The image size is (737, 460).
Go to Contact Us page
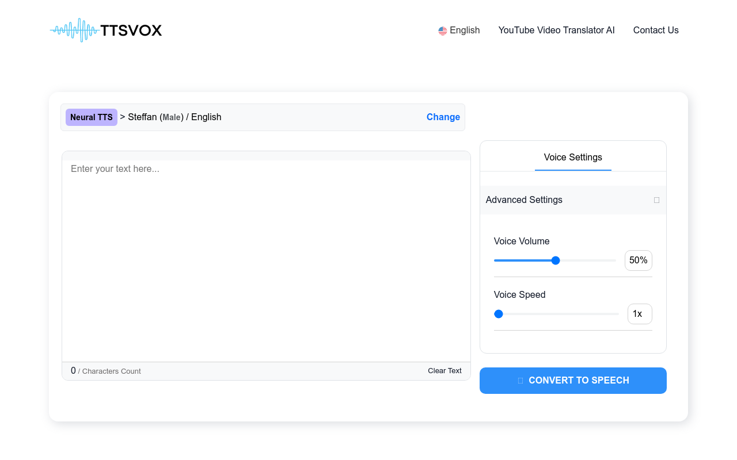pos(656,30)
